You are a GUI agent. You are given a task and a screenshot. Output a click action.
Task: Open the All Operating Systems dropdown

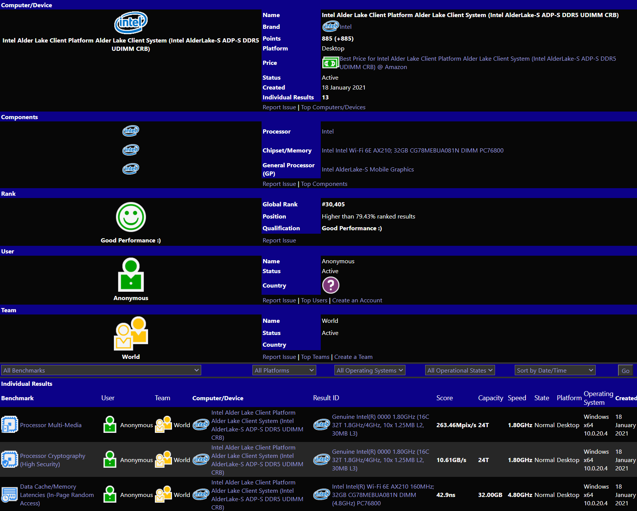coord(370,370)
